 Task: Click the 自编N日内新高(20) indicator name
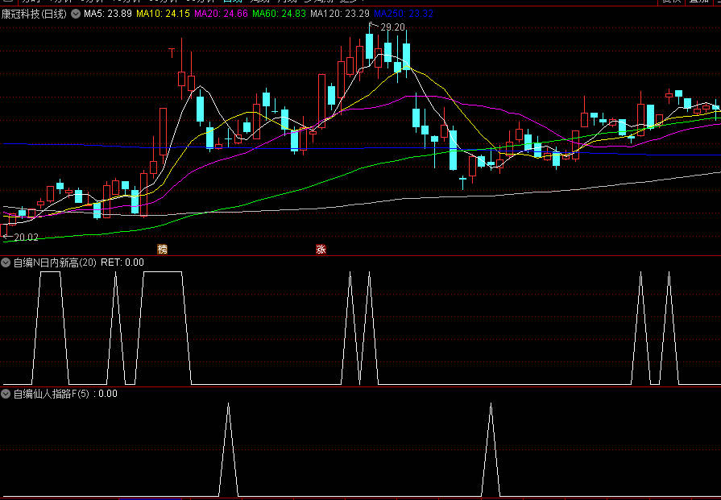(x=55, y=262)
